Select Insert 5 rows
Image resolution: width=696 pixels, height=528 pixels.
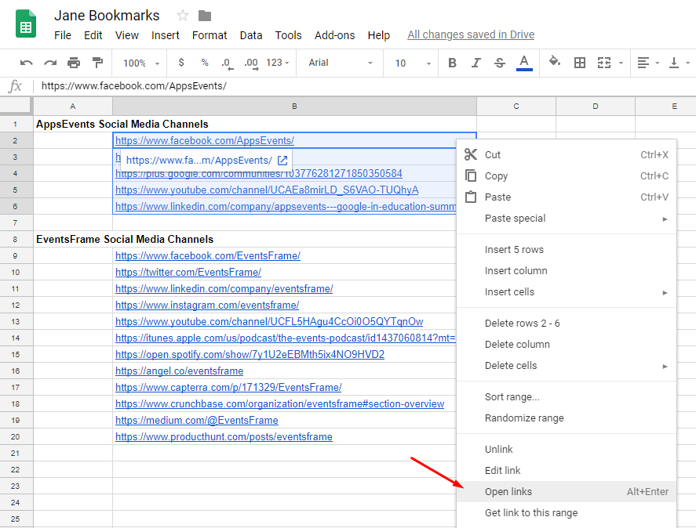click(x=567, y=250)
